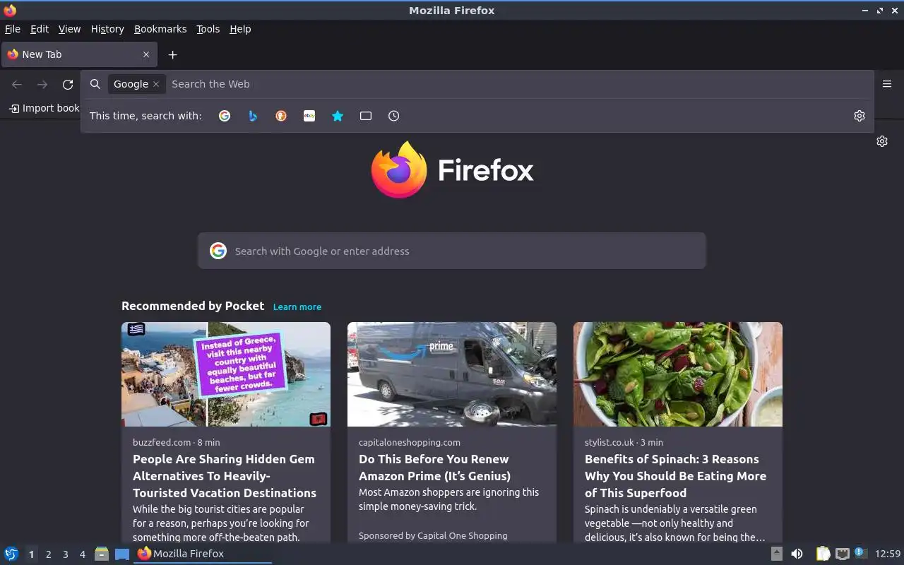Screen dimensions: 904x565
Task: Select the New Tab tab
Action: (x=78, y=54)
